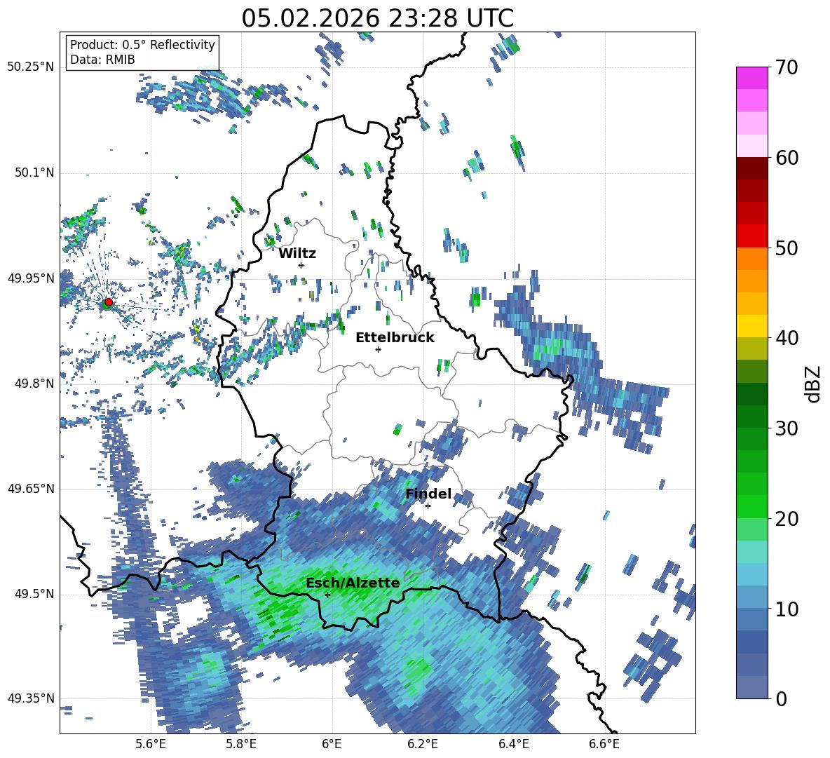Click the 49.95°N latitude label
The image size is (830, 758).
(31, 278)
